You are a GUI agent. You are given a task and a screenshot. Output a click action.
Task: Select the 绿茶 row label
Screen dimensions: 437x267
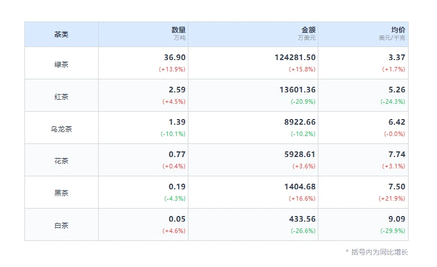point(61,64)
